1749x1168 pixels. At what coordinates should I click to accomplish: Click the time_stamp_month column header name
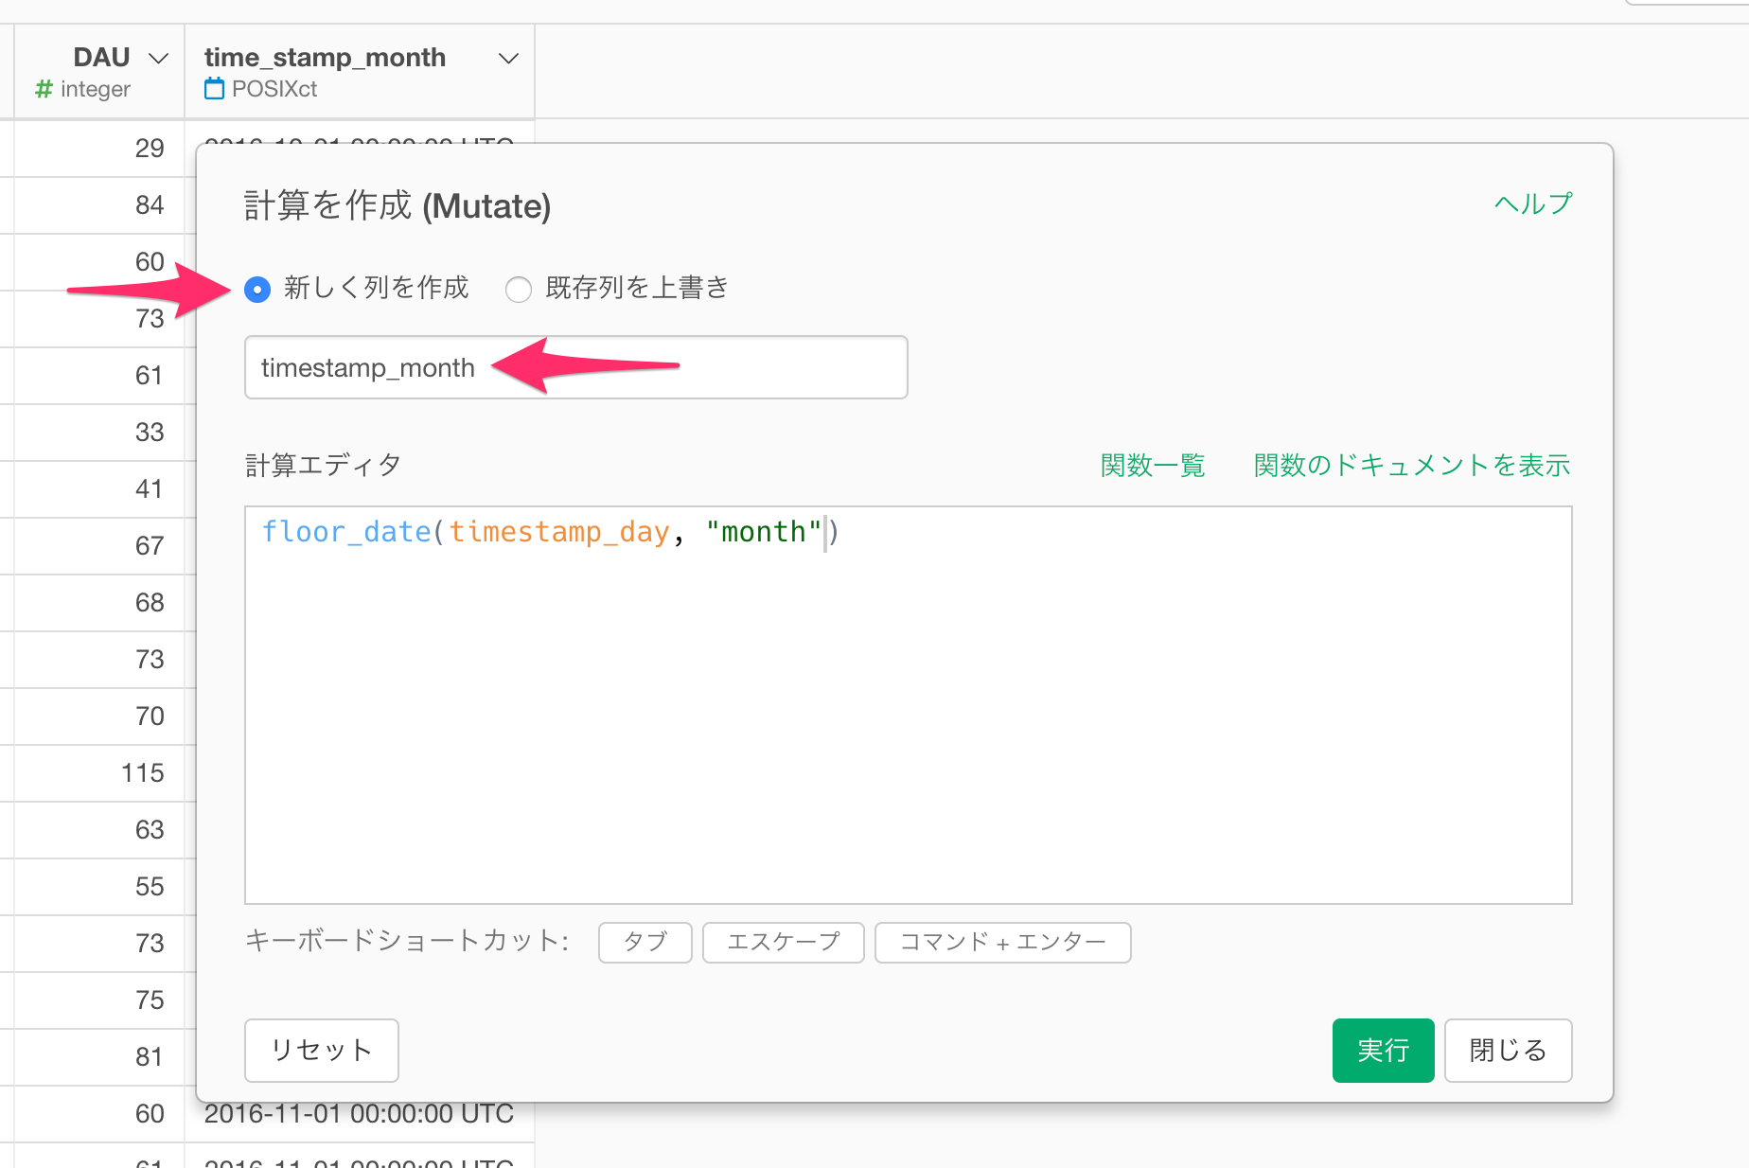pyautogui.click(x=325, y=58)
